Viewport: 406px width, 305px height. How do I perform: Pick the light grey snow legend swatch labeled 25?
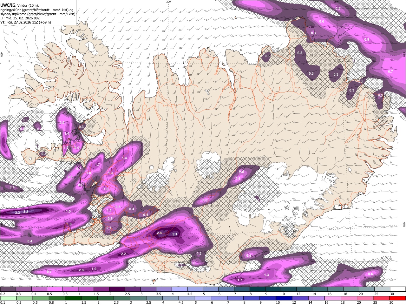(x=382, y=289)
